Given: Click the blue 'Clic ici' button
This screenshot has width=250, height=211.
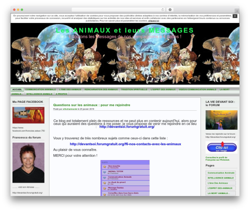Looking at the screenshot, I should coord(222,147).
